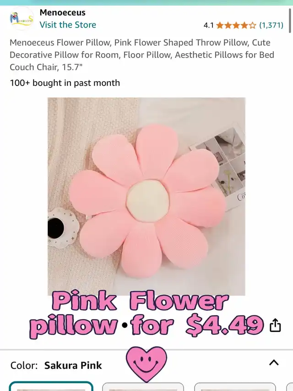Screen dimensions: 293x391
Task: Select the highlighted Sakura Pink color swatch
Action: coord(51,386)
